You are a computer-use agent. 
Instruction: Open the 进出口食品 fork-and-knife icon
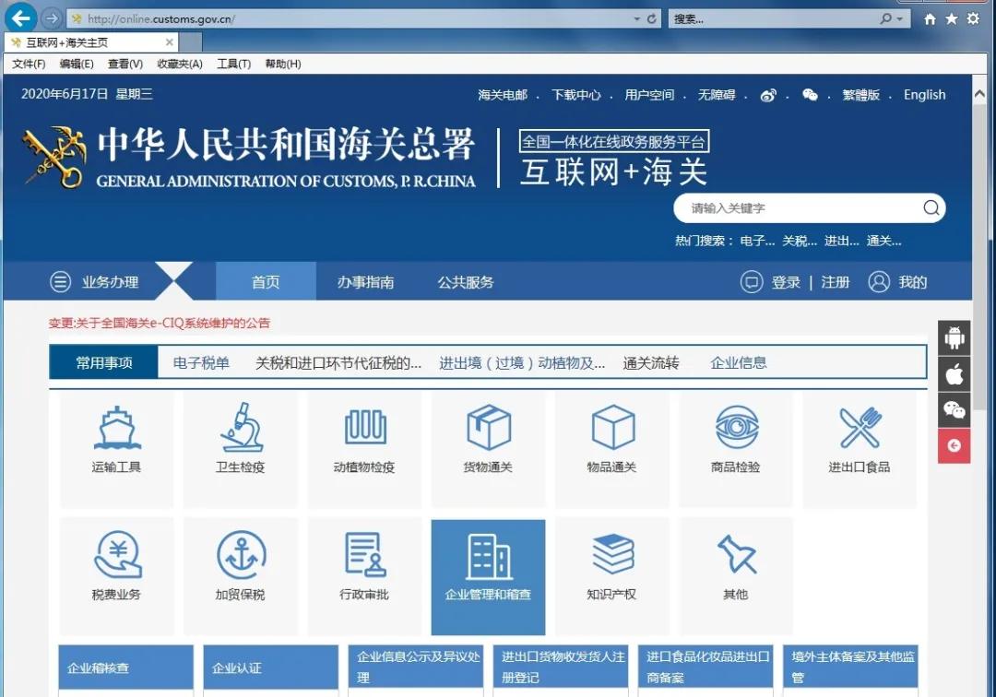click(859, 428)
